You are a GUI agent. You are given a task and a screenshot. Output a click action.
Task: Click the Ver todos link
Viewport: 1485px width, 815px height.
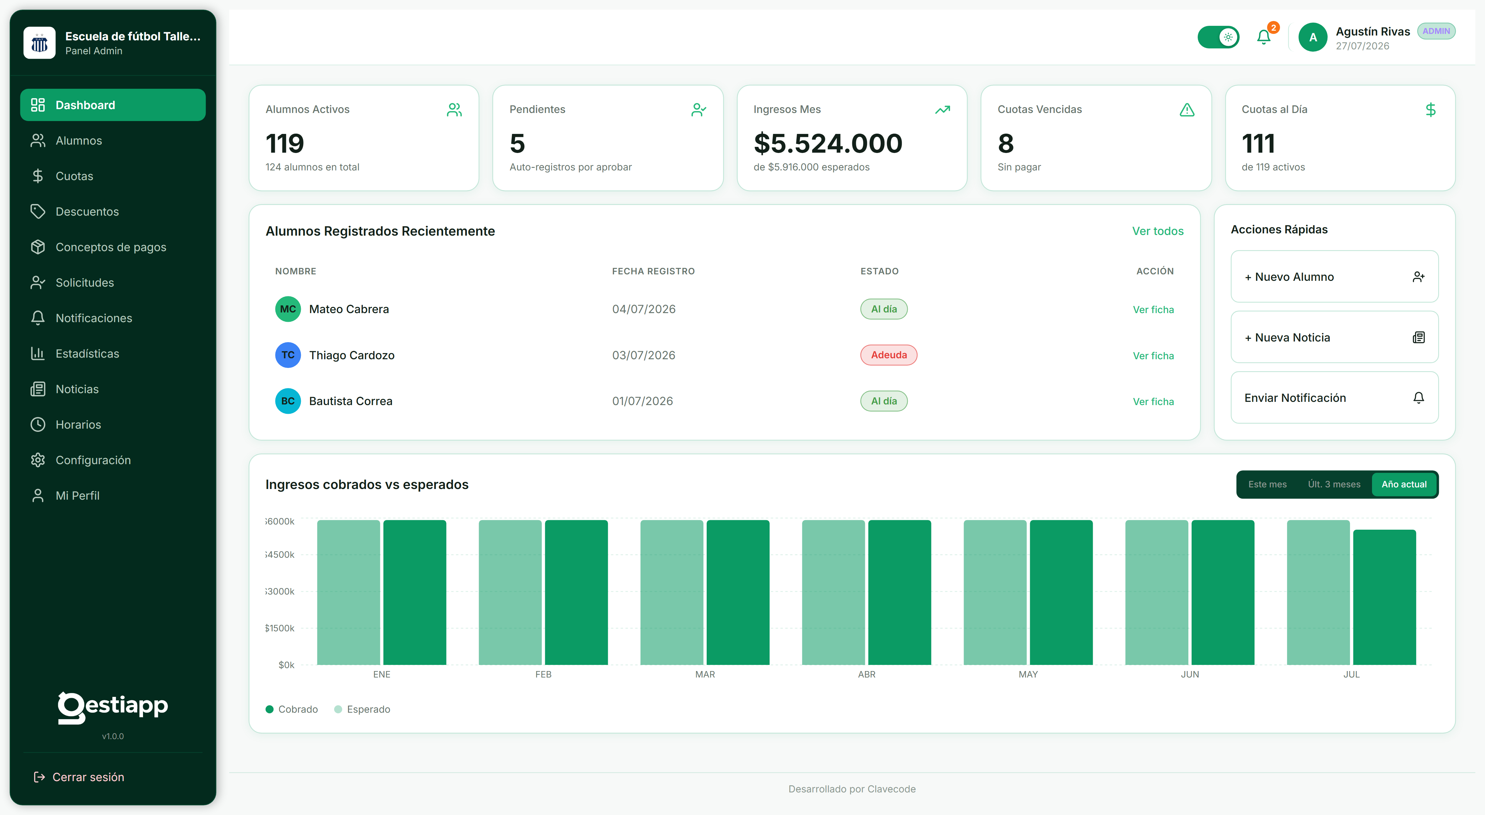tap(1158, 231)
